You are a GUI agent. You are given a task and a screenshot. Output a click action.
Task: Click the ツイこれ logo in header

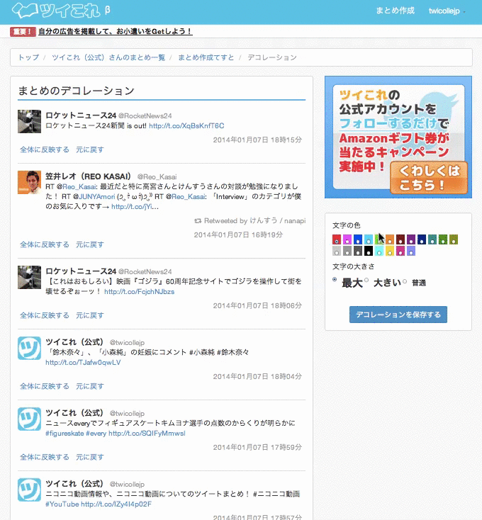(57, 11)
